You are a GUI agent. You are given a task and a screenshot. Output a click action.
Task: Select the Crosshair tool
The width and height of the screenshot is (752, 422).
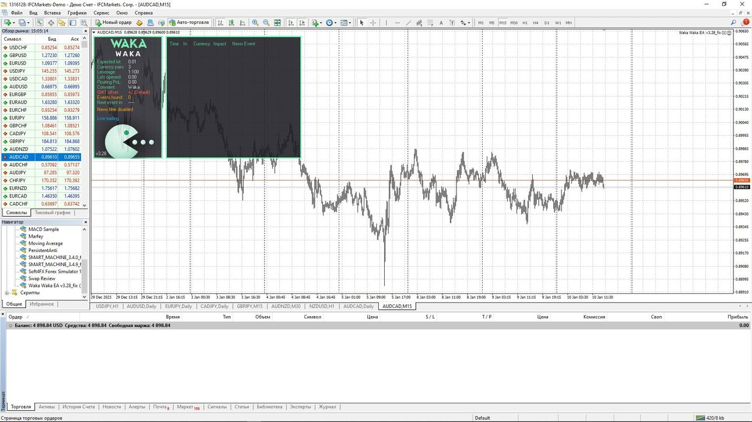pos(373,23)
